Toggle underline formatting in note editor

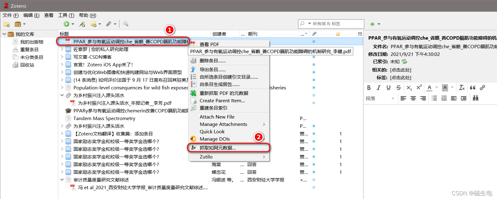[389, 88]
